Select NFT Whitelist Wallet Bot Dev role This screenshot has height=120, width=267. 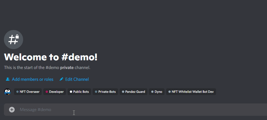pyautogui.click(x=191, y=92)
